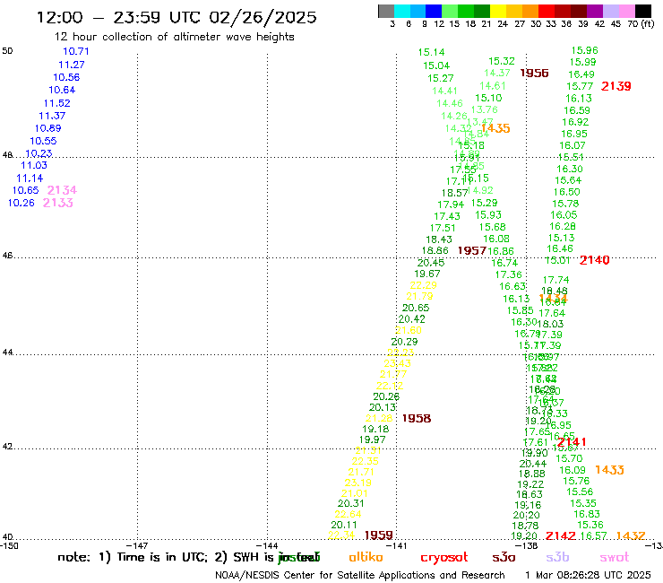Click the latitude axis label 44

coord(7,352)
